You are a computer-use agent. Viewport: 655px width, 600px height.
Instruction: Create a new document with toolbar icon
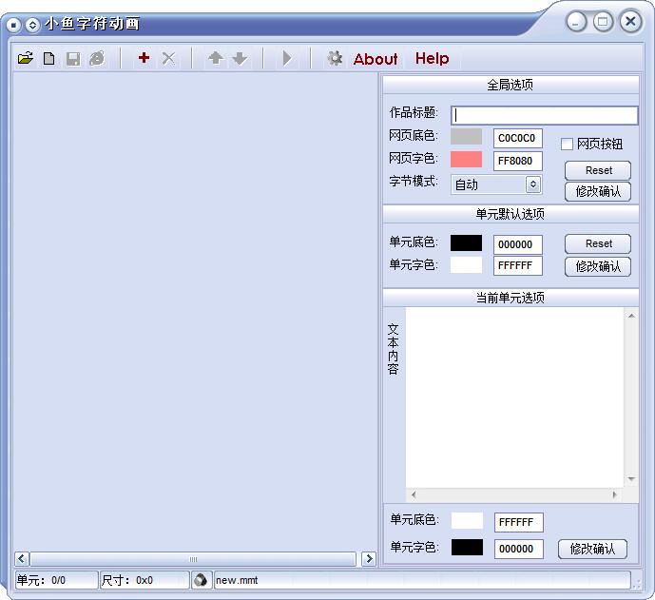coord(49,59)
